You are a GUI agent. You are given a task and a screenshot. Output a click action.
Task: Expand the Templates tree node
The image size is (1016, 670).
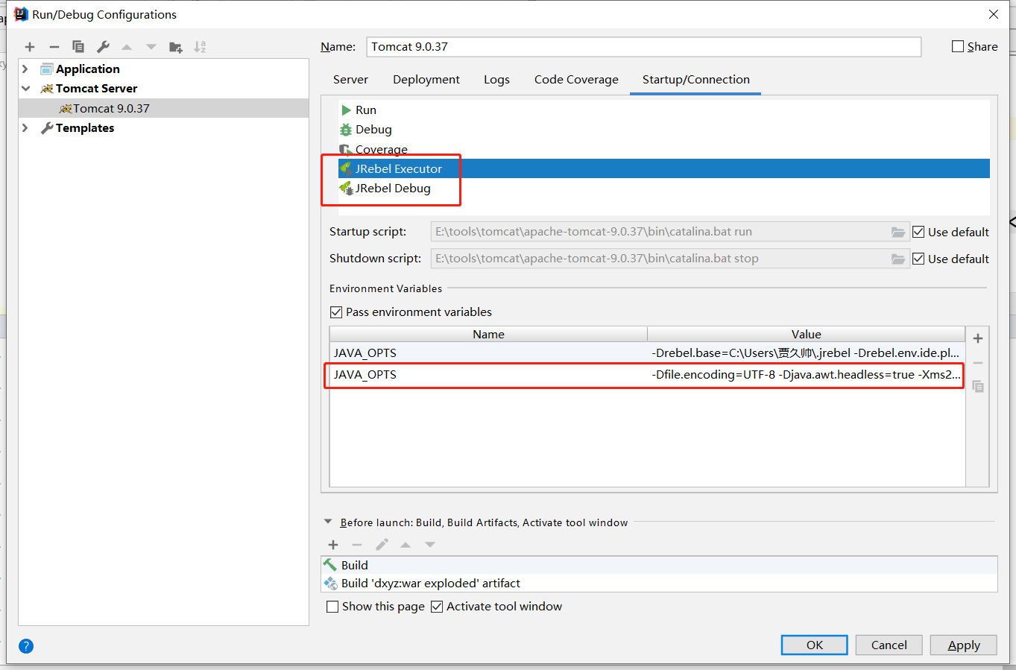click(x=25, y=127)
